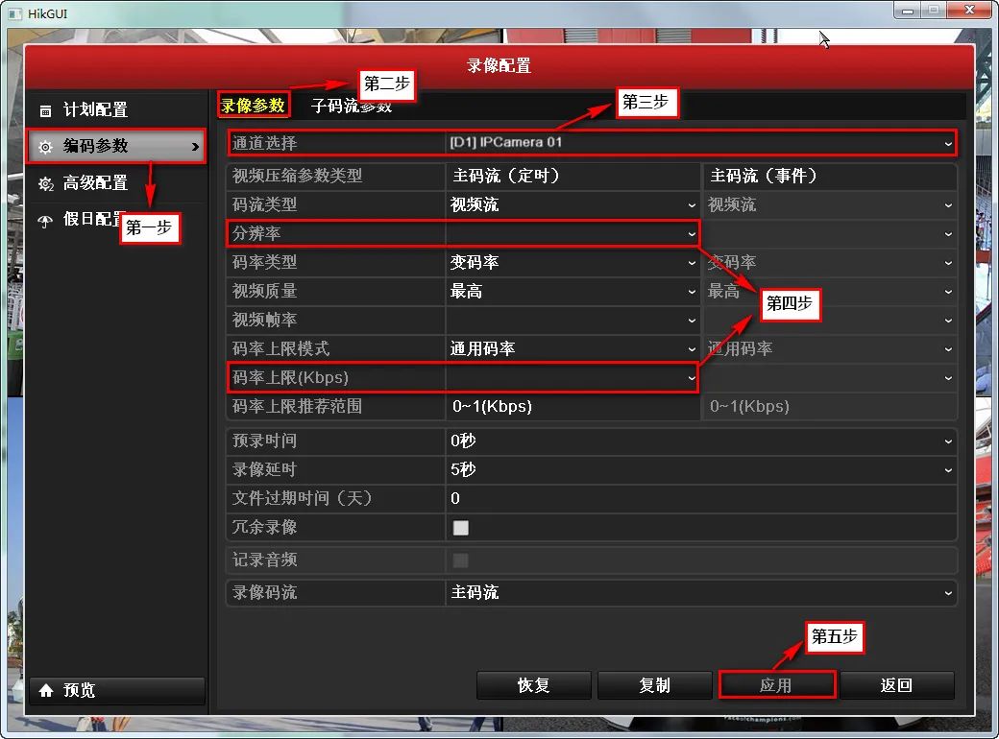Screen dimensions: 999x739
Task: Click the 复制 copy button
Action: [x=655, y=685]
